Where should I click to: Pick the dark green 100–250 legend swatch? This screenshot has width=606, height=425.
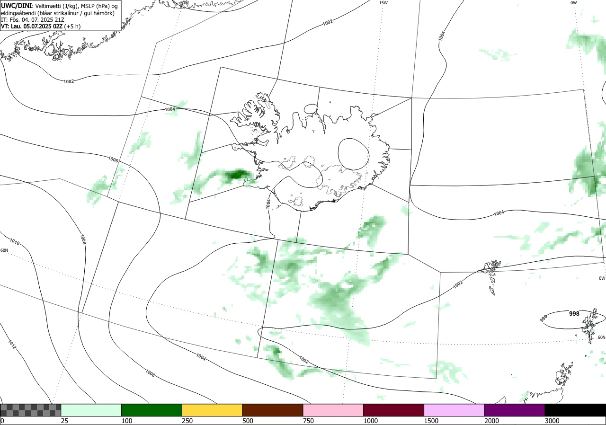tap(152, 410)
